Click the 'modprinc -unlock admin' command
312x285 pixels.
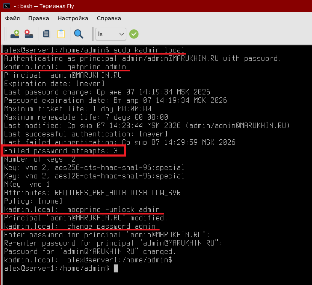(113, 209)
